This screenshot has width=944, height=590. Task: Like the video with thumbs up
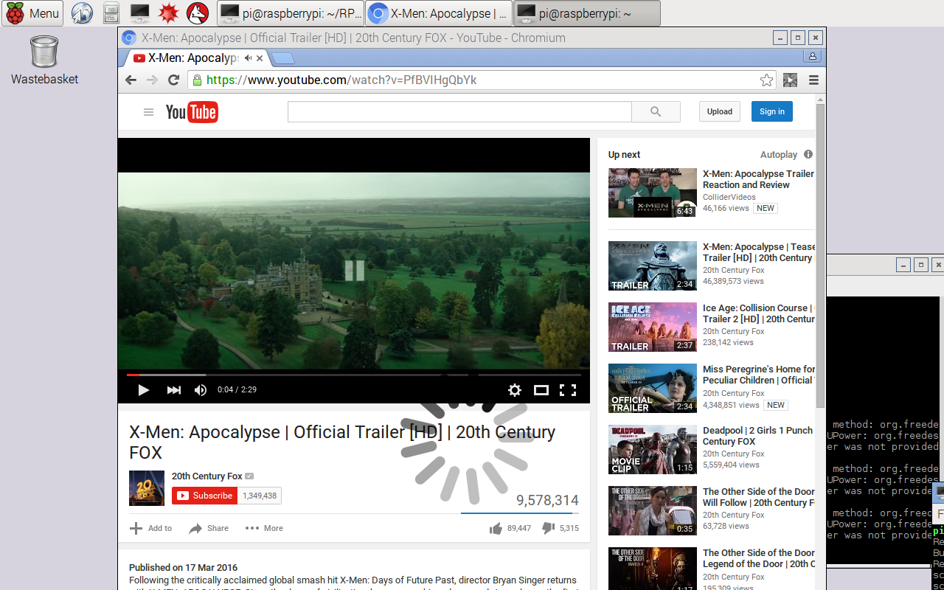[510, 528]
